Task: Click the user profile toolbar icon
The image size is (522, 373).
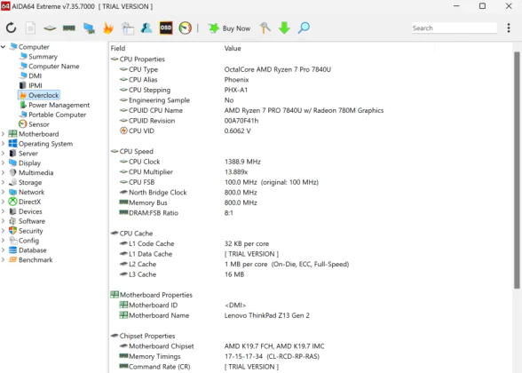Action: coord(146,28)
